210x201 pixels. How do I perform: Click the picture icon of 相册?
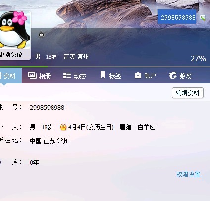pyautogui.click(x=32, y=75)
